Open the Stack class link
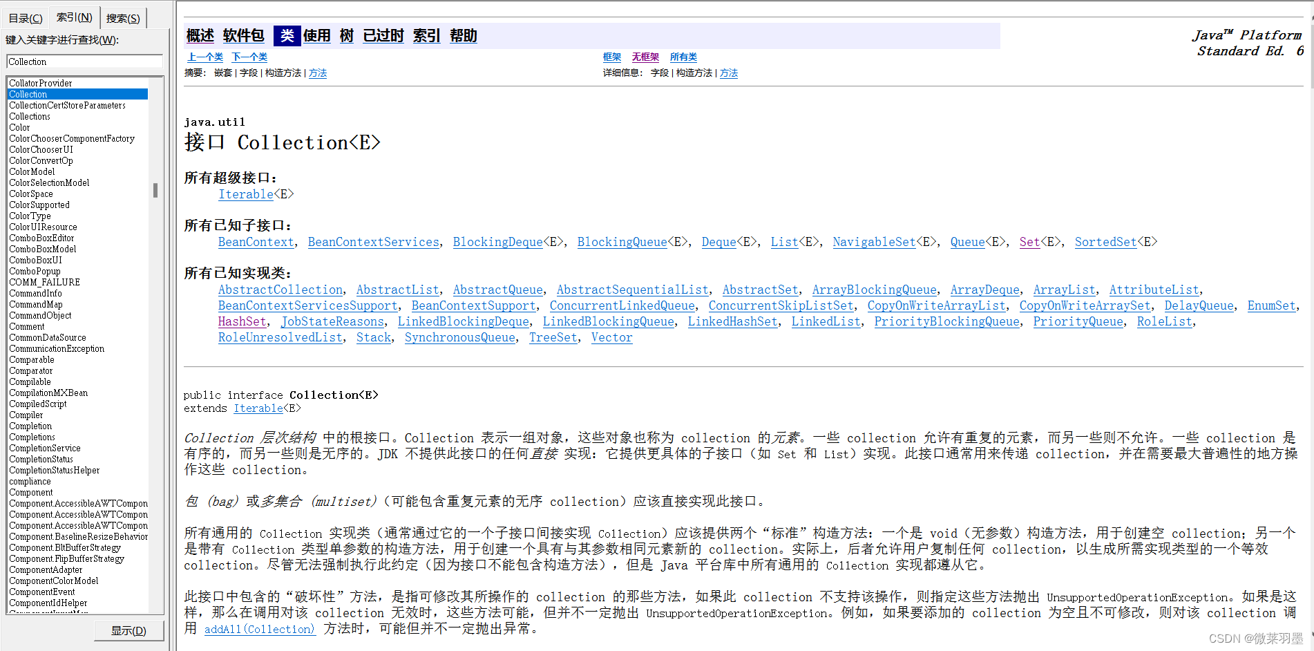 pyautogui.click(x=374, y=338)
